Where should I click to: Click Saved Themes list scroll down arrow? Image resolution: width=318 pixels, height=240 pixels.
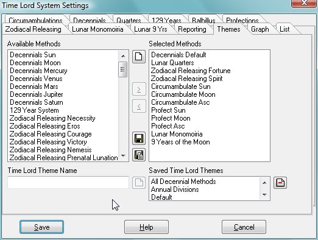tap(264, 195)
